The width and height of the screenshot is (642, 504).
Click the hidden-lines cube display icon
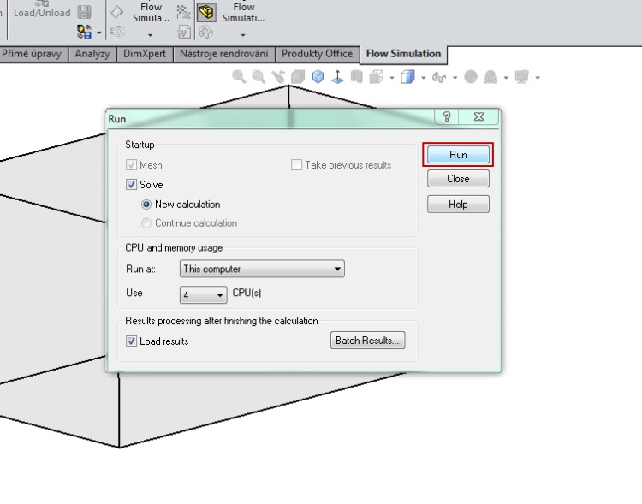pyautogui.click(x=377, y=76)
